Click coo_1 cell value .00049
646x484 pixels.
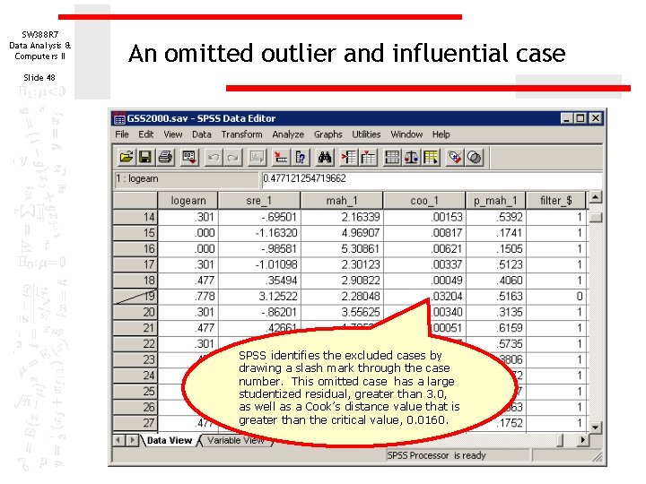click(x=424, y=281)
